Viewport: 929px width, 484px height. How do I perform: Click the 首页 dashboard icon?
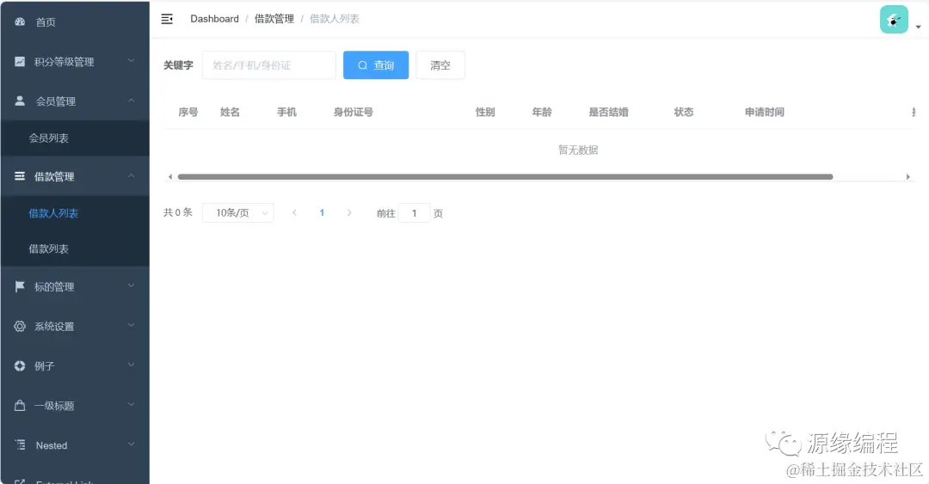click(x=20, y=21)
